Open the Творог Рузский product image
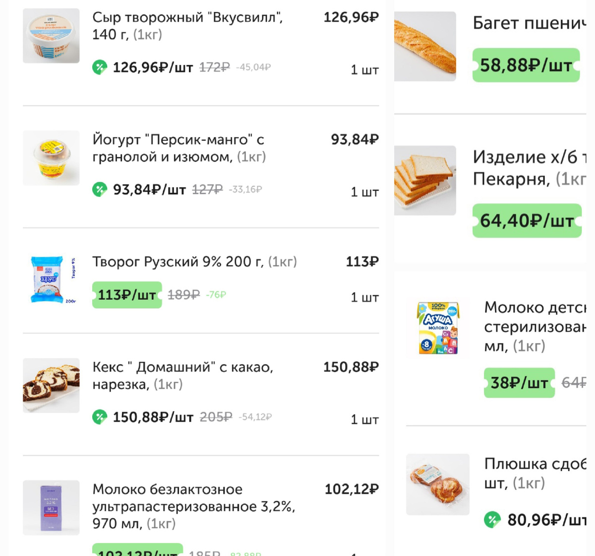The width and height of the screenshot is (595, 556). click(51, 280)
